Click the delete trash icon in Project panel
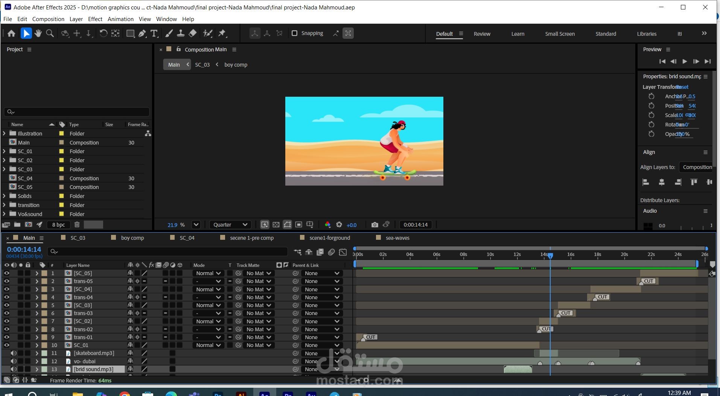 pyautogui.click(x=77, y=225)
